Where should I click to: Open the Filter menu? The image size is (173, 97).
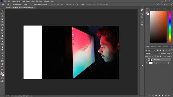(x=33, y=1)
